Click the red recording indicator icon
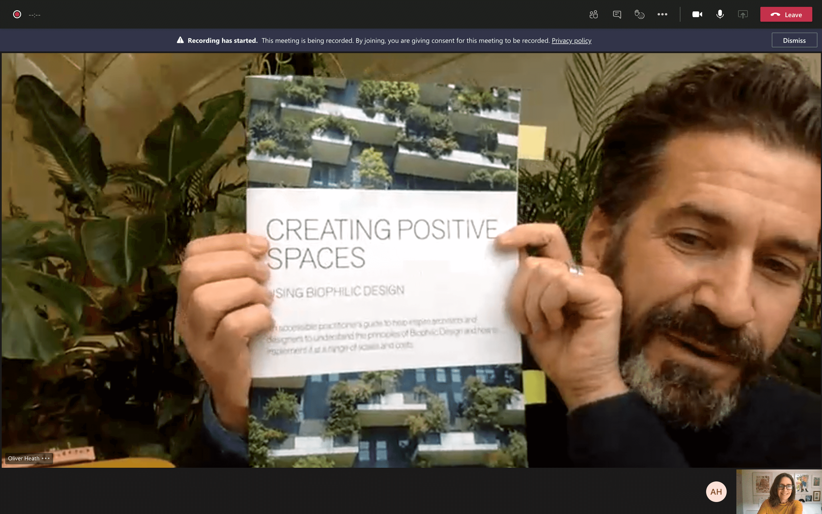This screenshot has height=514, width=822. coord(17,14)
